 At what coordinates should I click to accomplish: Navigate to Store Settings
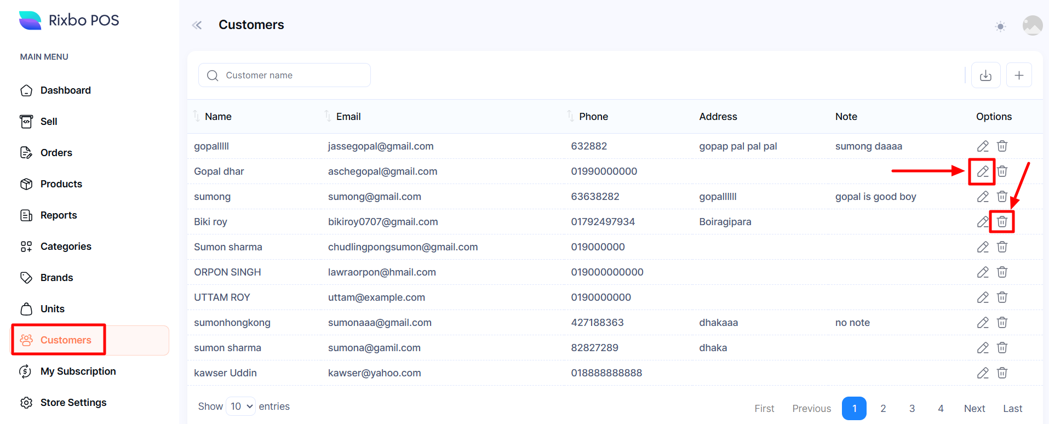coord(73,403)
